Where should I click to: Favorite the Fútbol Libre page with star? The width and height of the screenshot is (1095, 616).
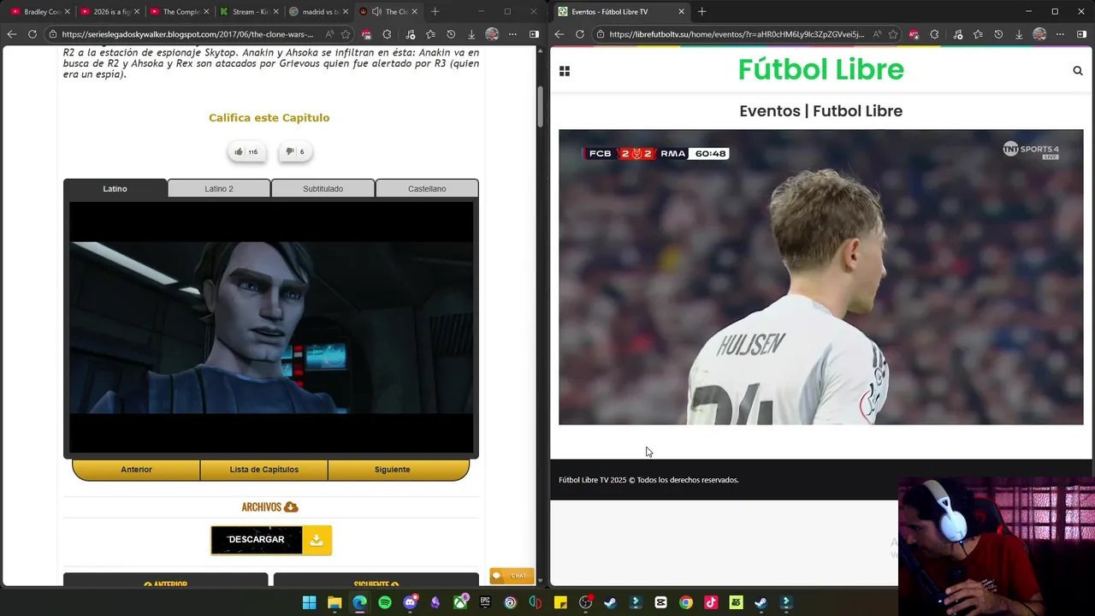[x=893, y=34]
